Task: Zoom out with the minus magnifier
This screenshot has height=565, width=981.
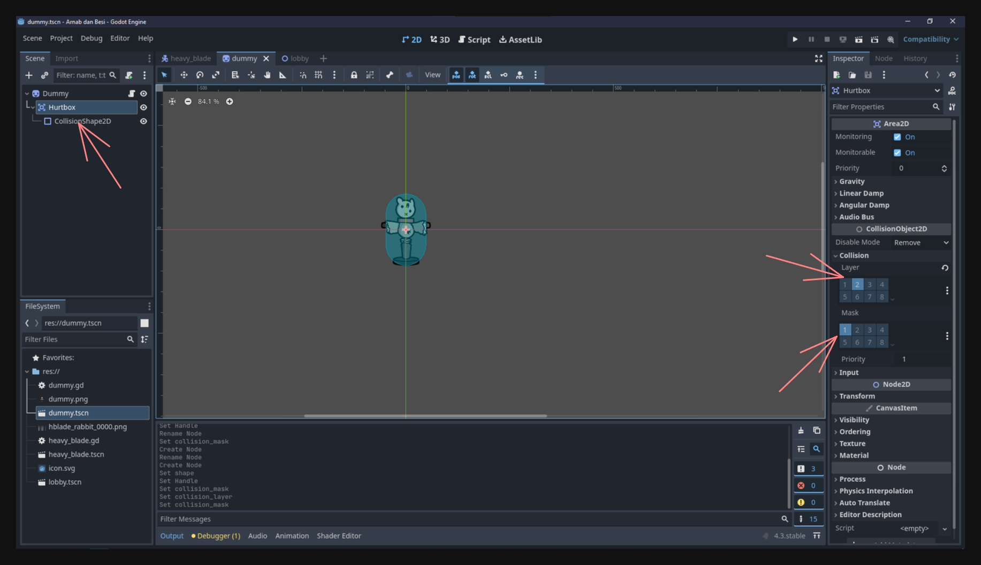Action: [x=188, y=102]
